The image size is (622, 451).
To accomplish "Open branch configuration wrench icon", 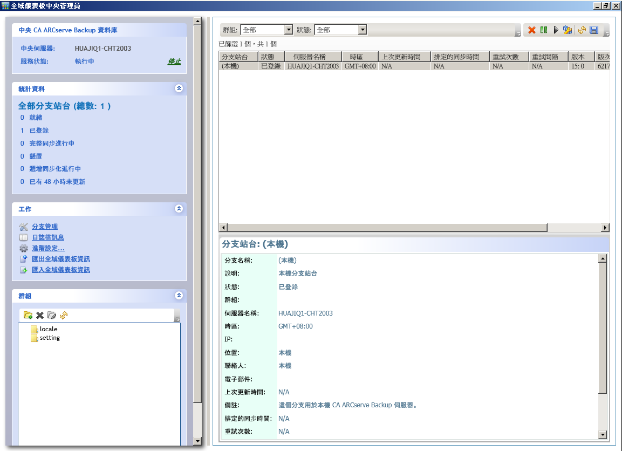I will coord(568,30).
